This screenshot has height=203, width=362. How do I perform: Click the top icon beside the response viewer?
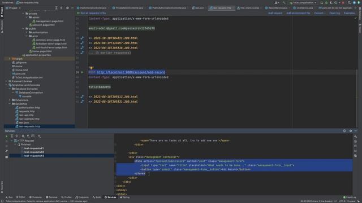pos(356,136)
